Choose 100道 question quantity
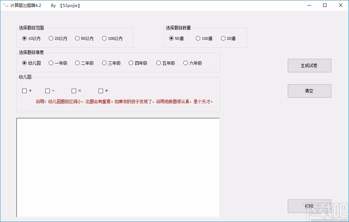The image size is (349, 222). [x=198, y=38]
